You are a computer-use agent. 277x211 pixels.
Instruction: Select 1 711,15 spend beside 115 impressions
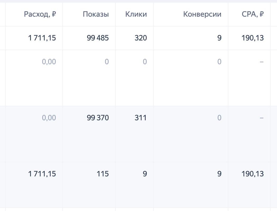[x=42, y=174]
